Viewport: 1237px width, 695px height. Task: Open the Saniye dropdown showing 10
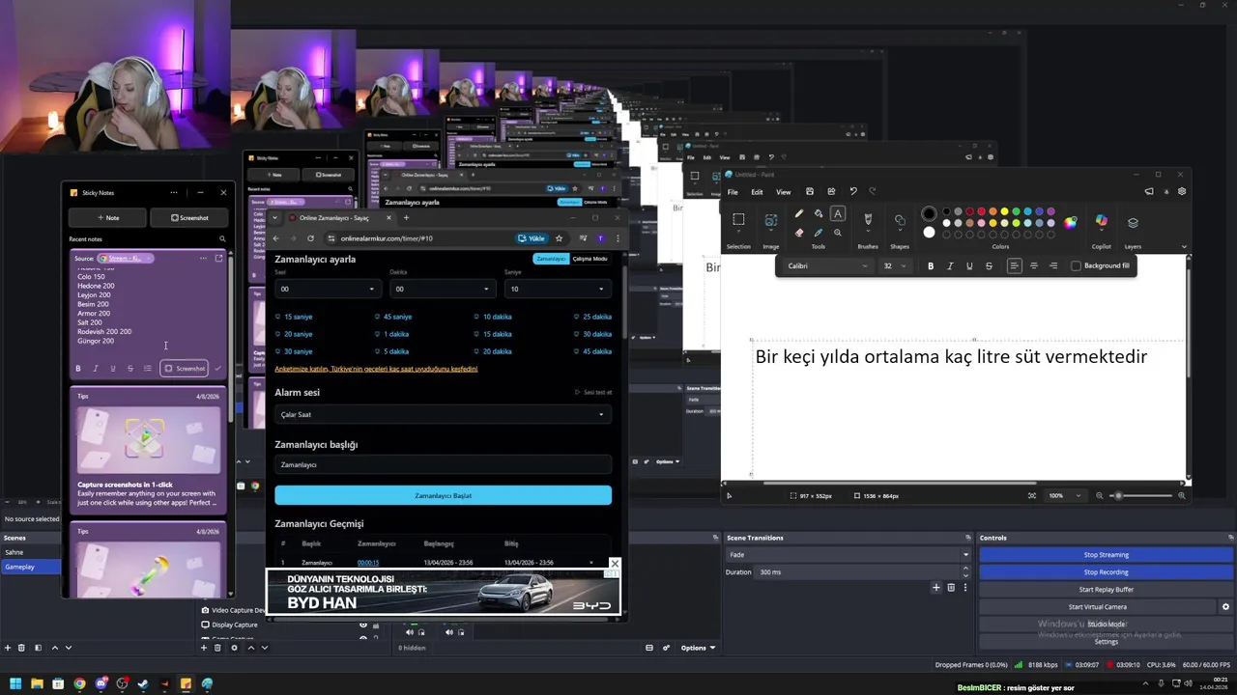coord(557,289)
